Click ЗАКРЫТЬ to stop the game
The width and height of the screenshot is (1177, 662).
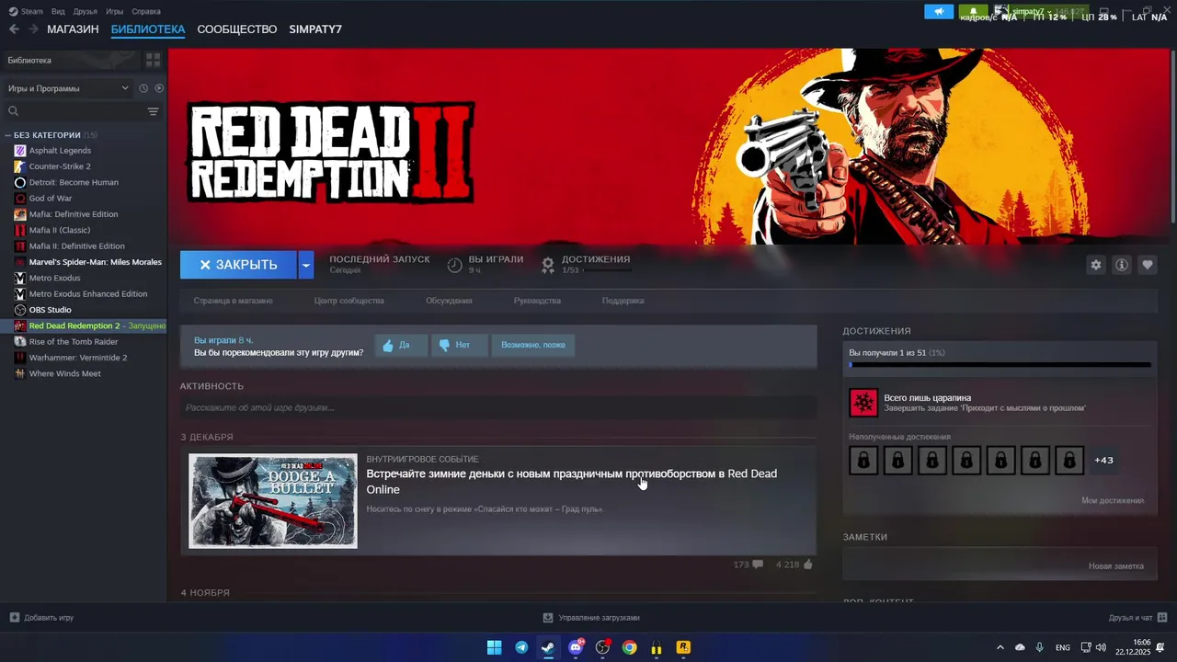[238, 265]
